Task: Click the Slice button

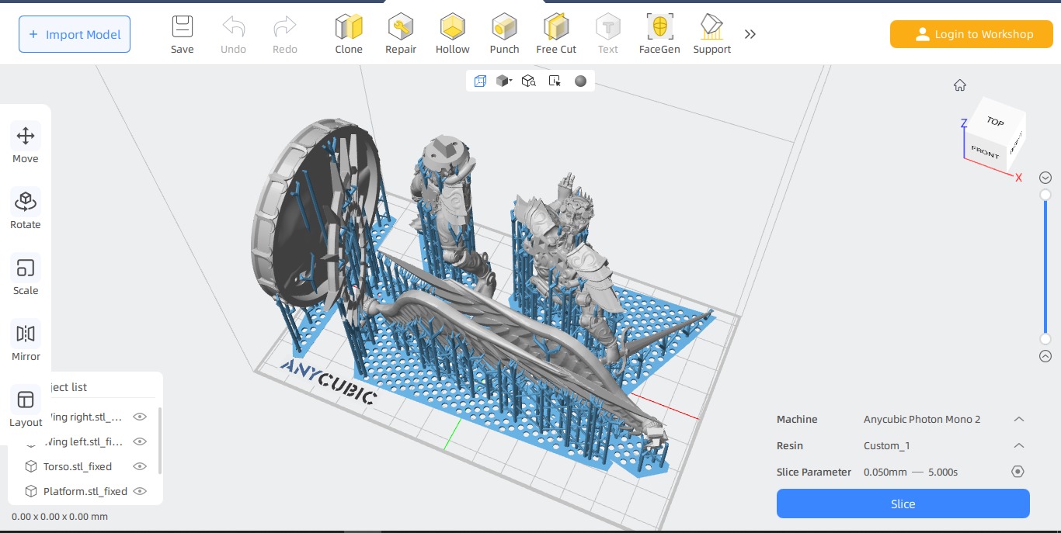Action: (903, 504)
